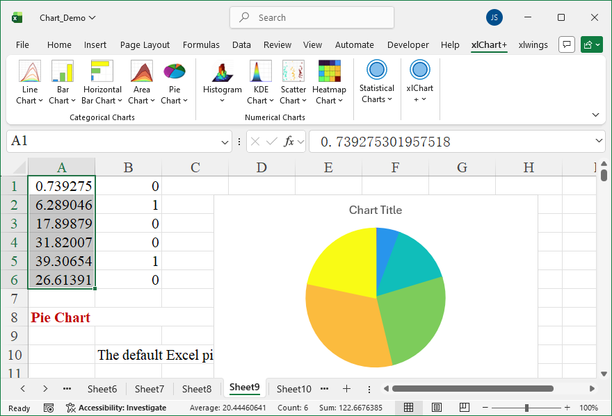The width and height of the screenshot is (612, 416).
Task: Choose the KDE Chart icon
Action: (x=261, y=72)
